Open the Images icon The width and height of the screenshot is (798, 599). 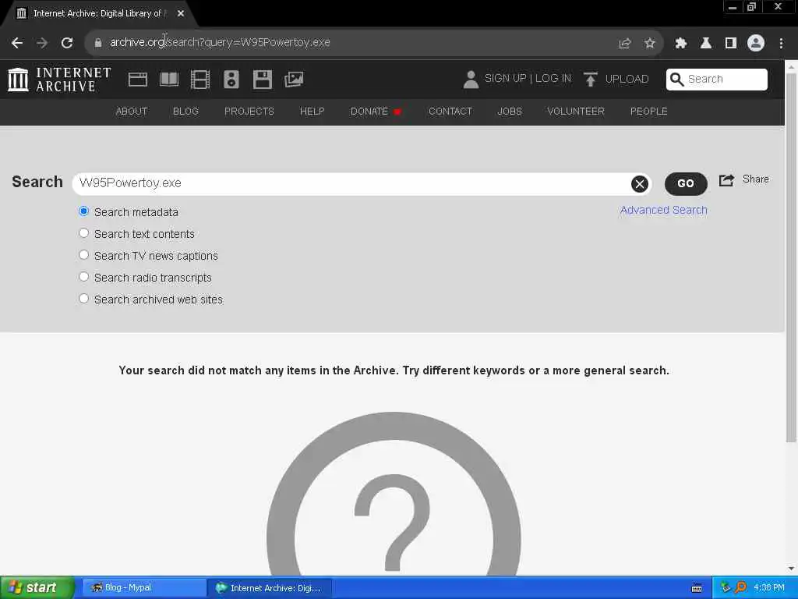[x=294, y=80]
